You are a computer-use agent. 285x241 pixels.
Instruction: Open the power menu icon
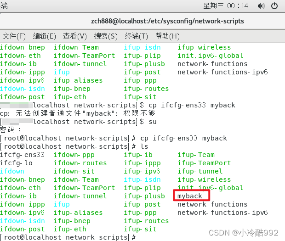pos(274,6)
